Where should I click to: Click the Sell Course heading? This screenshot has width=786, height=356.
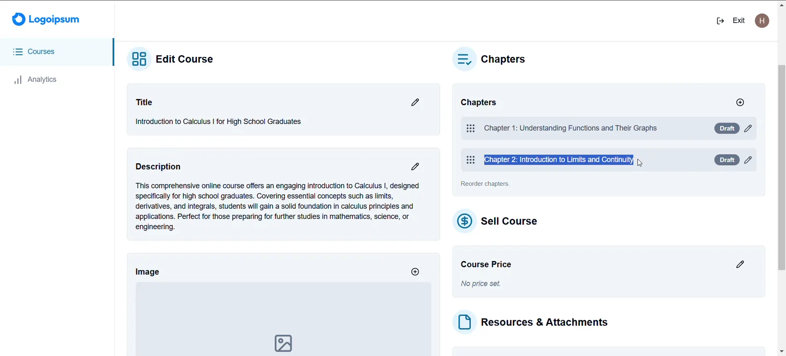(x=509, y=221)
